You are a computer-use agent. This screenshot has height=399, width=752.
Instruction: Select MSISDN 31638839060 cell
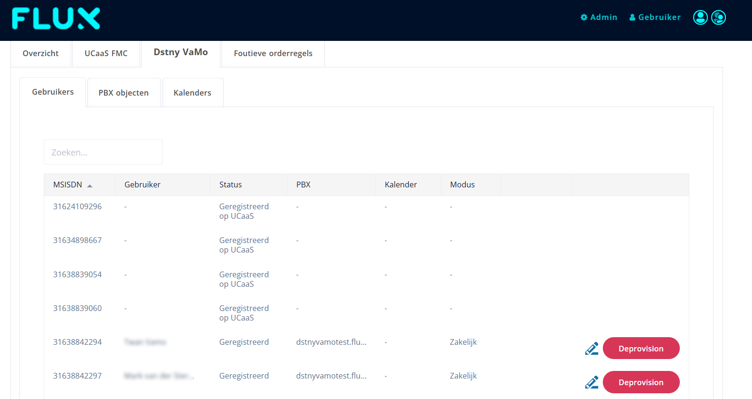point(77,308)
